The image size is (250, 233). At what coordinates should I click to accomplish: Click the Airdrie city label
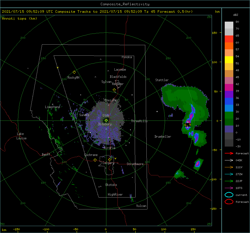109,148
